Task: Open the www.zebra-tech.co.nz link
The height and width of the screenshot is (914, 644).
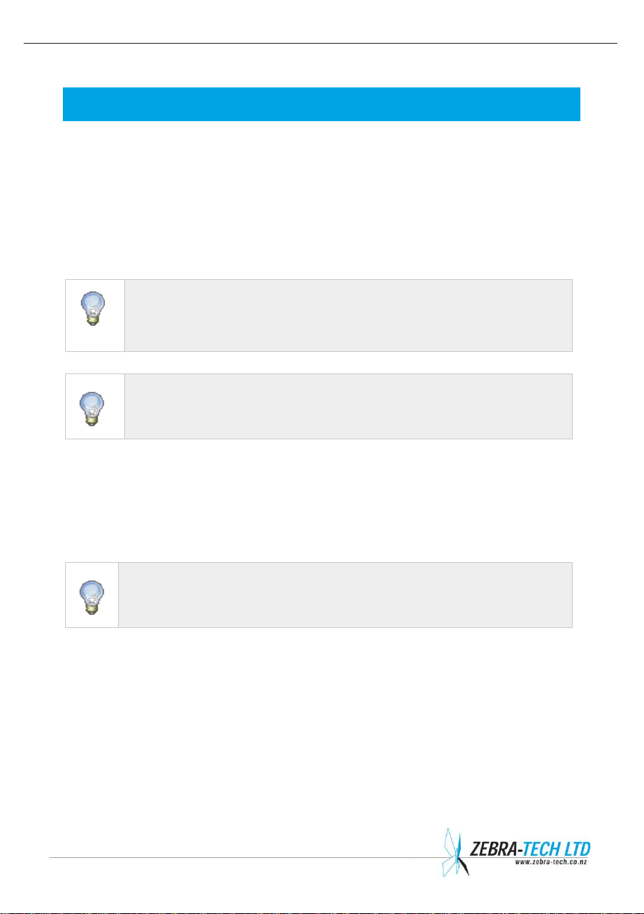Action: pyautogui.click(x=551, y=862)
